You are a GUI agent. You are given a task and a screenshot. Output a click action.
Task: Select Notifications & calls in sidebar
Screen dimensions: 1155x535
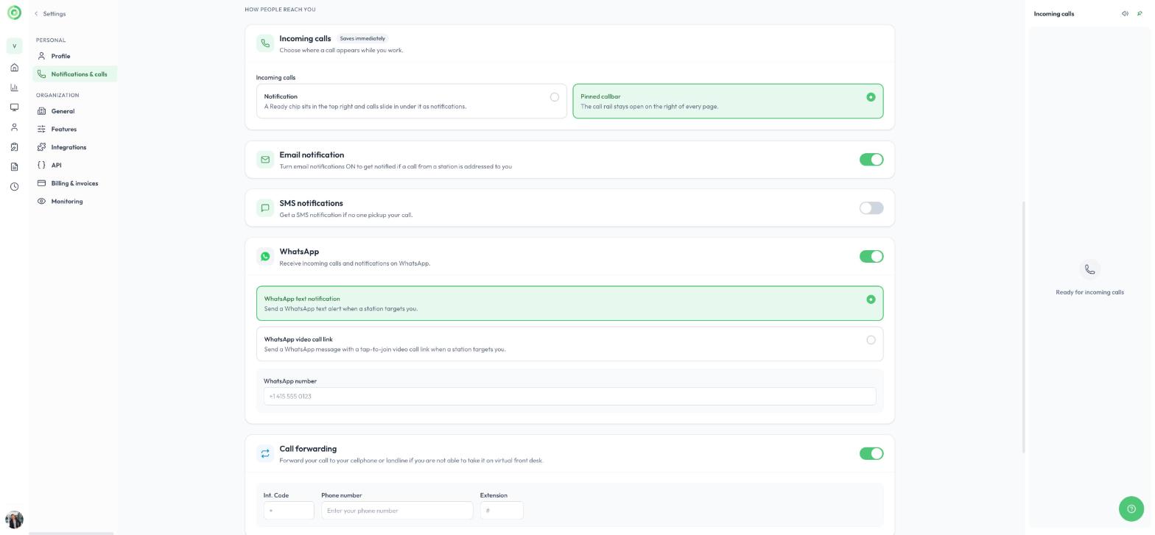coord(74,74)
